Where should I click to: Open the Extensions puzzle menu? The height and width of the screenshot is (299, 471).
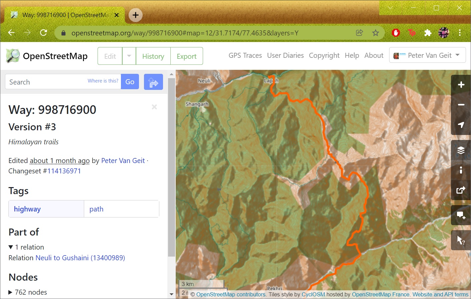(x=428, y=33)
